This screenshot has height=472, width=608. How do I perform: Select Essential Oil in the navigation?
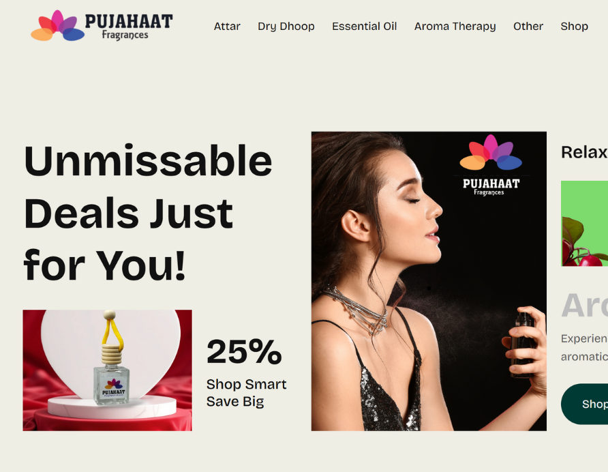(364, 27)
